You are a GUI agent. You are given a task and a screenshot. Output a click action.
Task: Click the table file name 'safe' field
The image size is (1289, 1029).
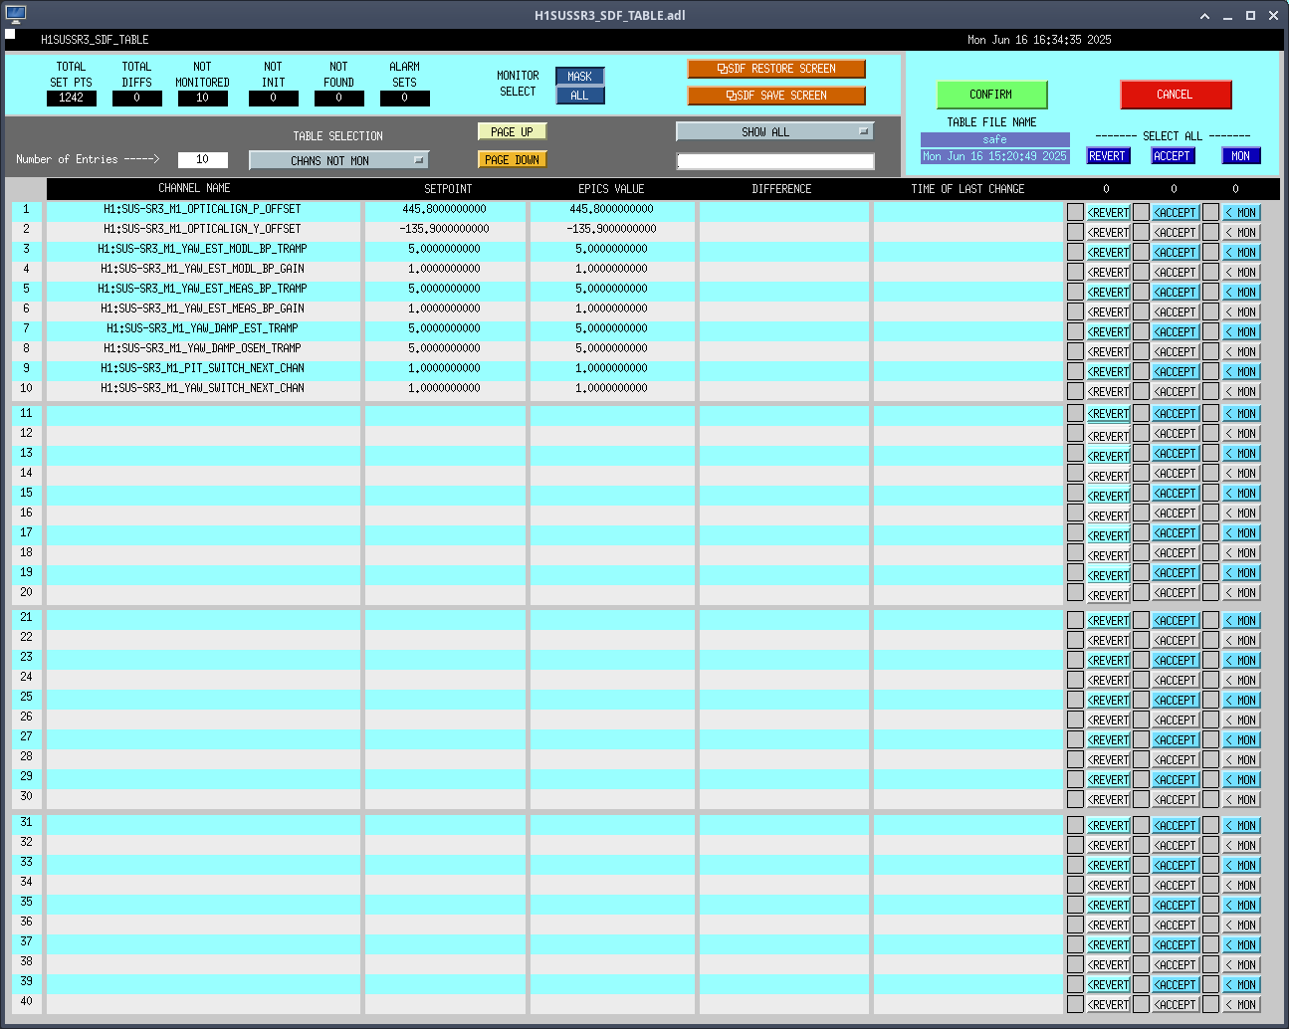[x=995, y=140]
